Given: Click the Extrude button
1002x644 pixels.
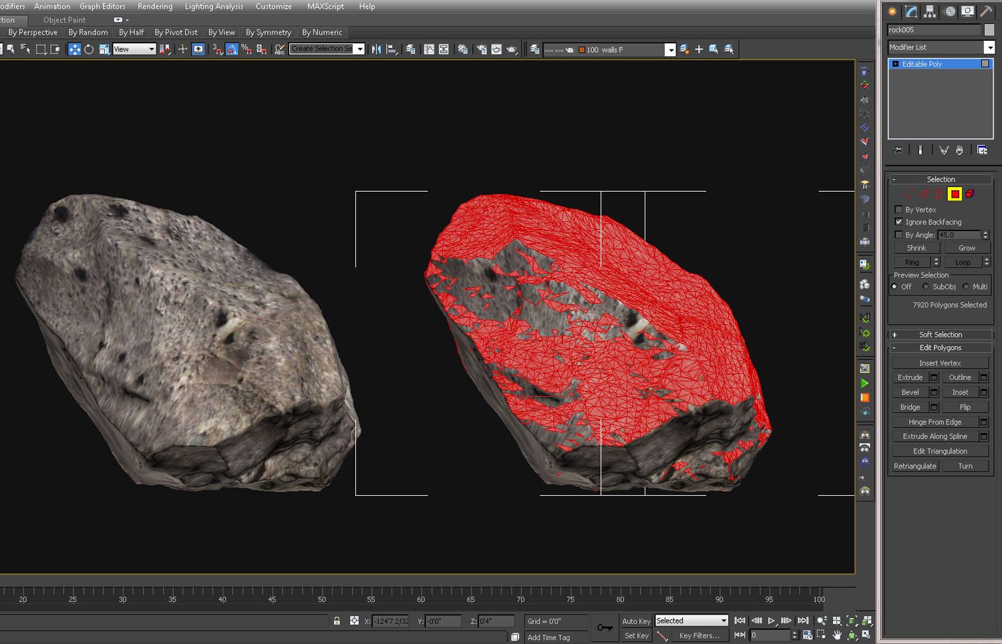Looking at the screenshot, I should [910, 377].
